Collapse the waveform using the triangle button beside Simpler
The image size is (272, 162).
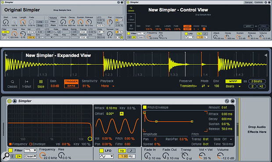coord(15,101)
